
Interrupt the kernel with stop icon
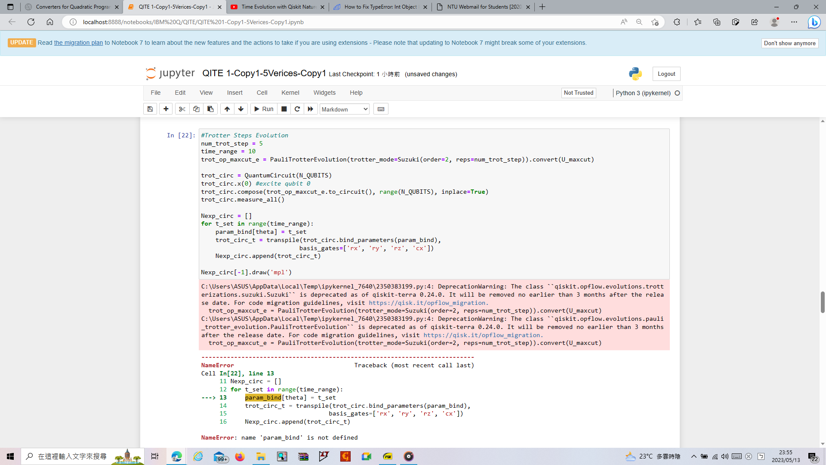point(284,108)
